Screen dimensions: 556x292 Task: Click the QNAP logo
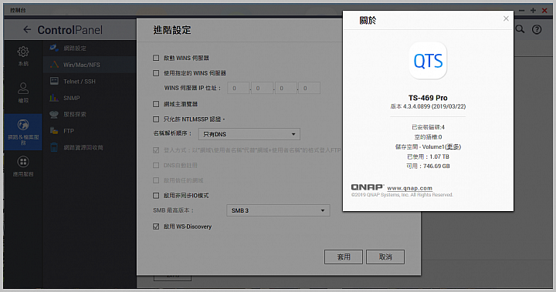[368, 187]
